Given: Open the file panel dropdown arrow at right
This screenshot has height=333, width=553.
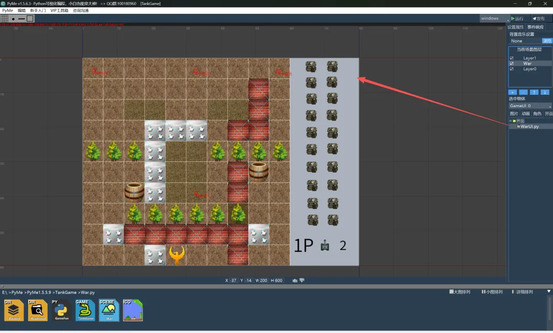Looking at the screenshot, I should click(x=549, y=292).
